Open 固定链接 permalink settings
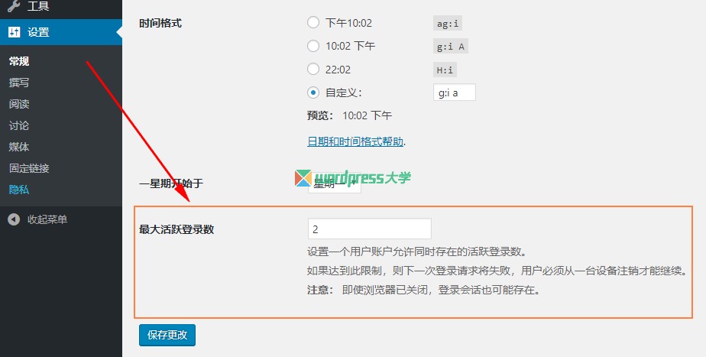The image size is (706, 357). point(29,168)
